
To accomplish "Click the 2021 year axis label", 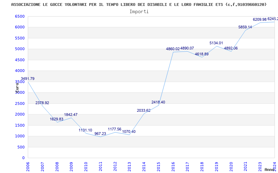I will [246, 167].
